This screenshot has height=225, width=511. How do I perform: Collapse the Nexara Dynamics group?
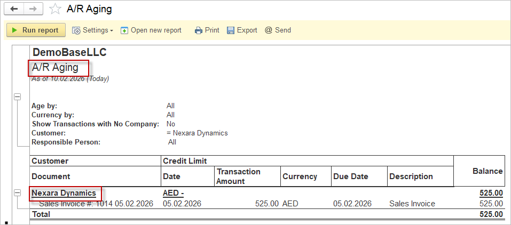click(x=17, y=192)
